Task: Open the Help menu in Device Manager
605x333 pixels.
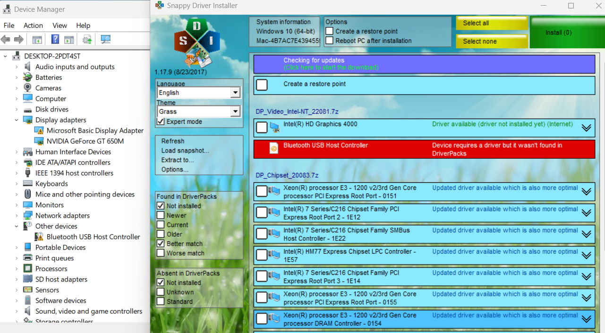Action: pyautogui.click(x=83, y=26)
